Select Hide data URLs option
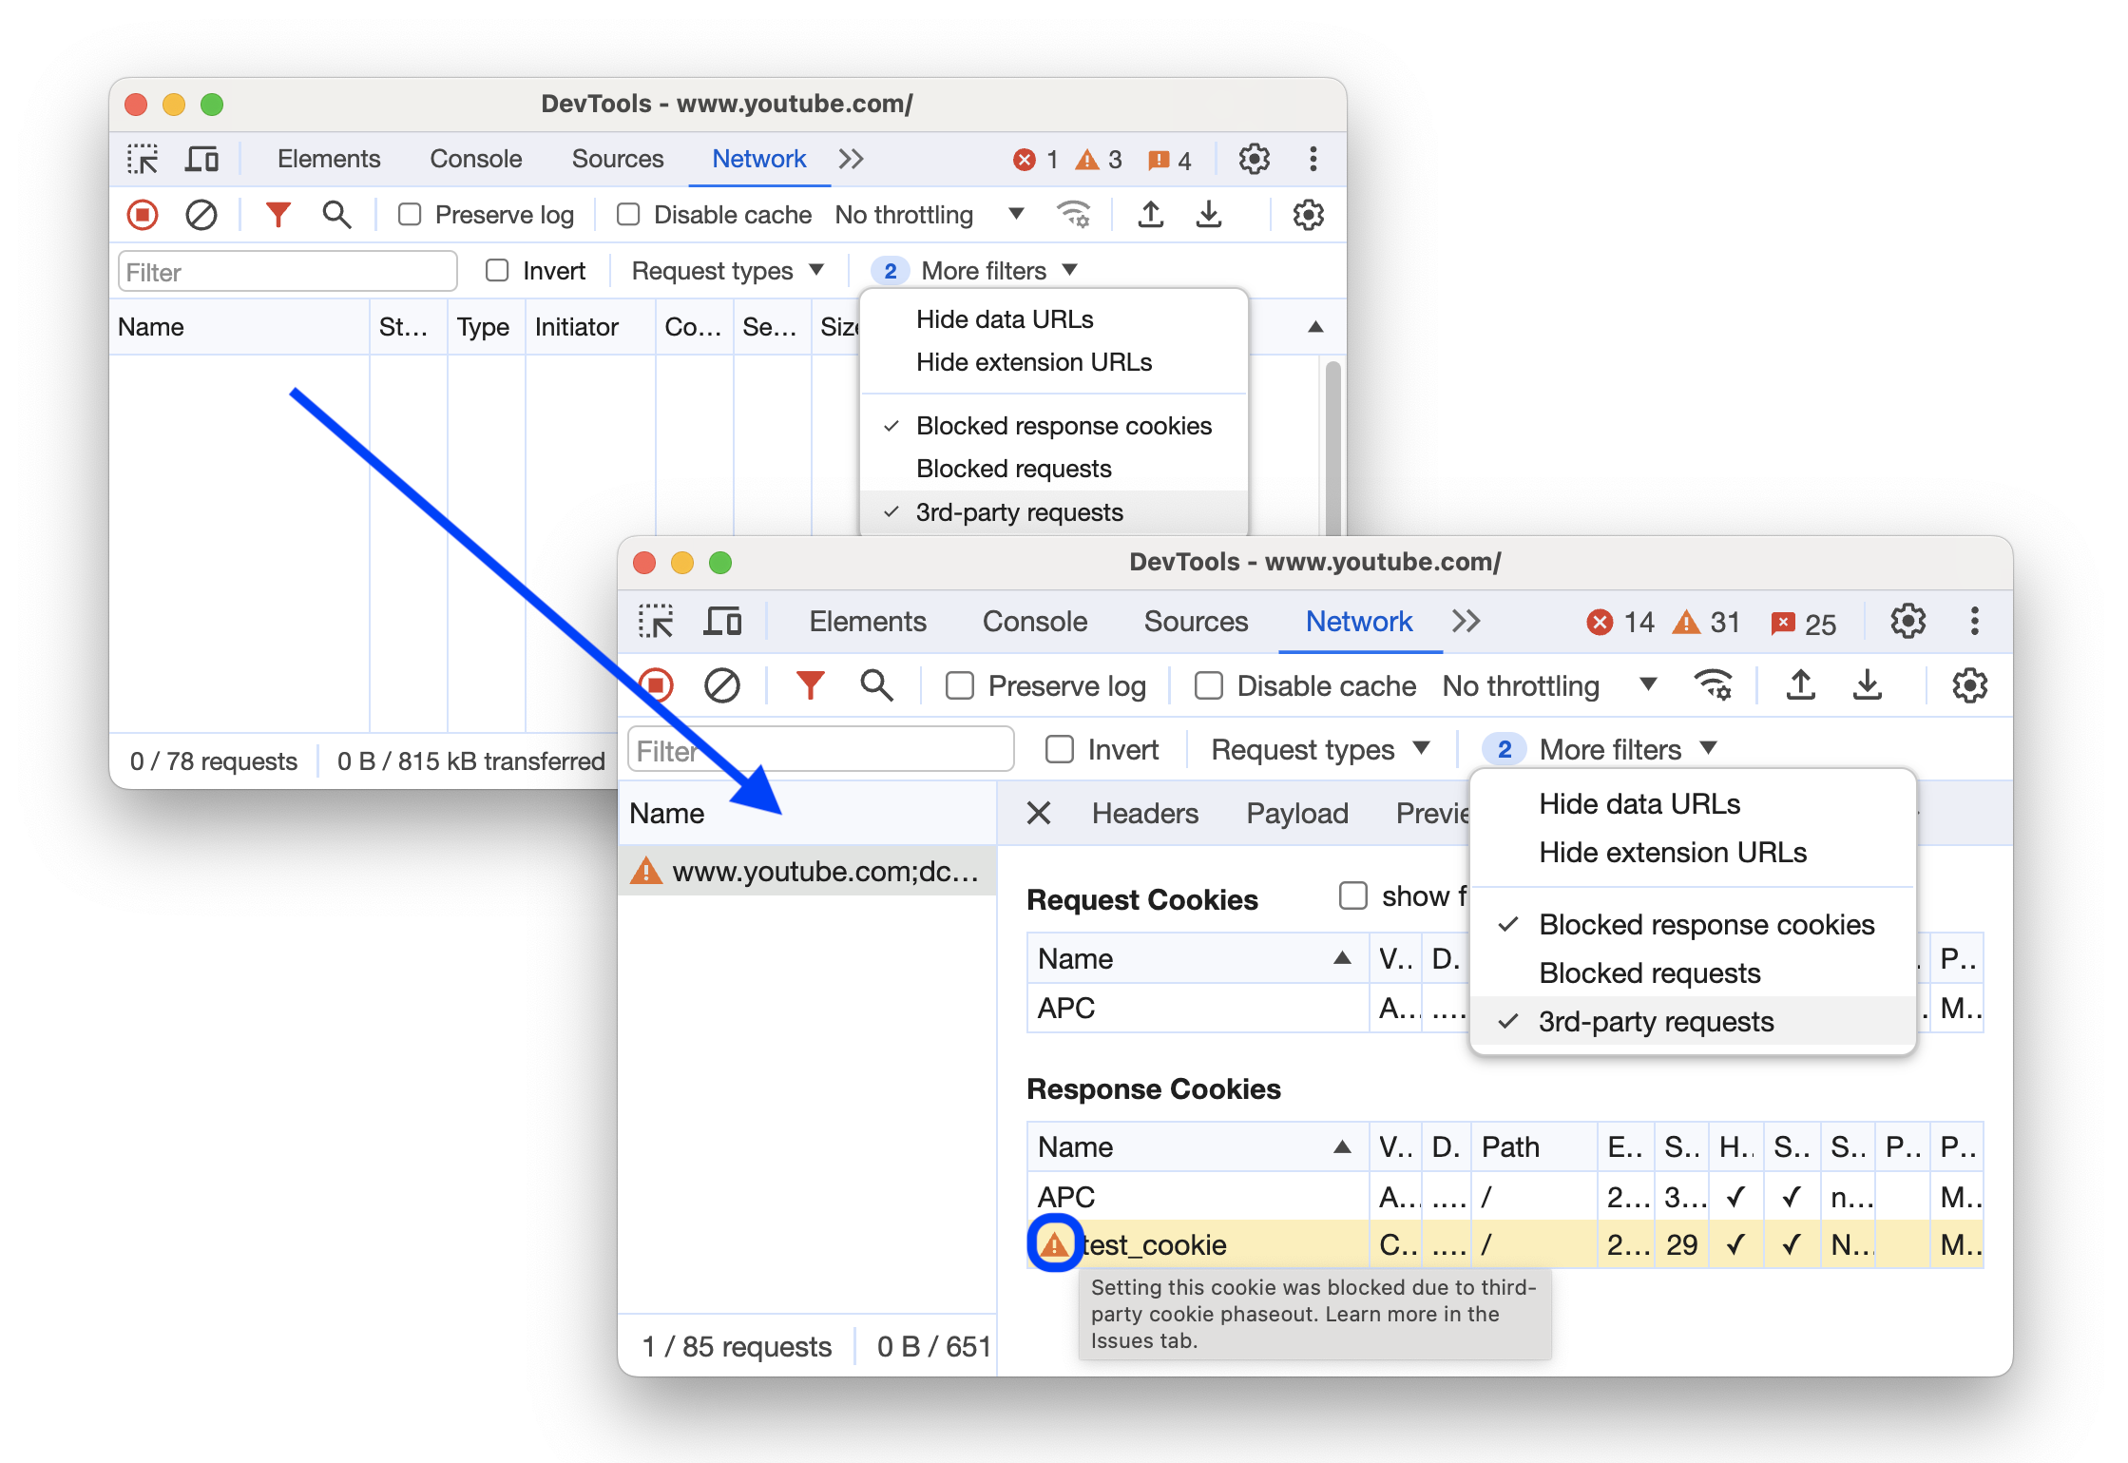 pos(1635,805)
